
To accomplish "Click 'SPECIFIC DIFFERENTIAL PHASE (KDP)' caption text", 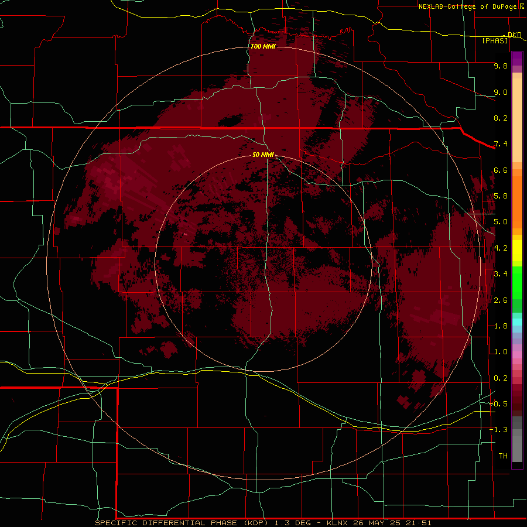I will [x=183, y=523].
